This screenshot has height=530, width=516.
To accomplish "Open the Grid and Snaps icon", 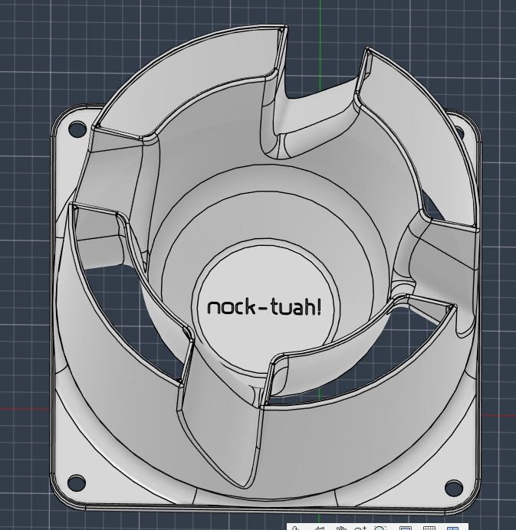I will (429, 528).
